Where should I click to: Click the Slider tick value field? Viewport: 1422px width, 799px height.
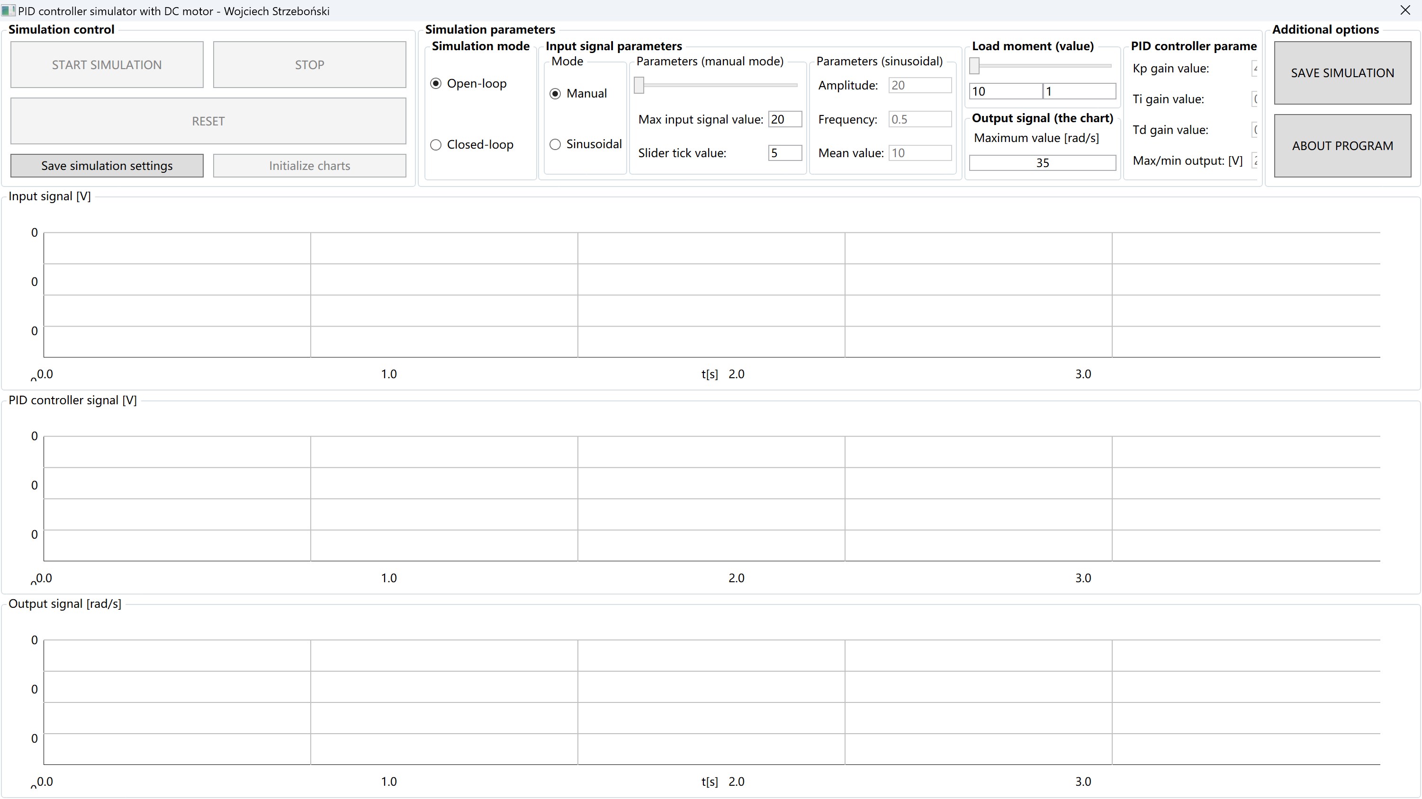click(784, 153)
